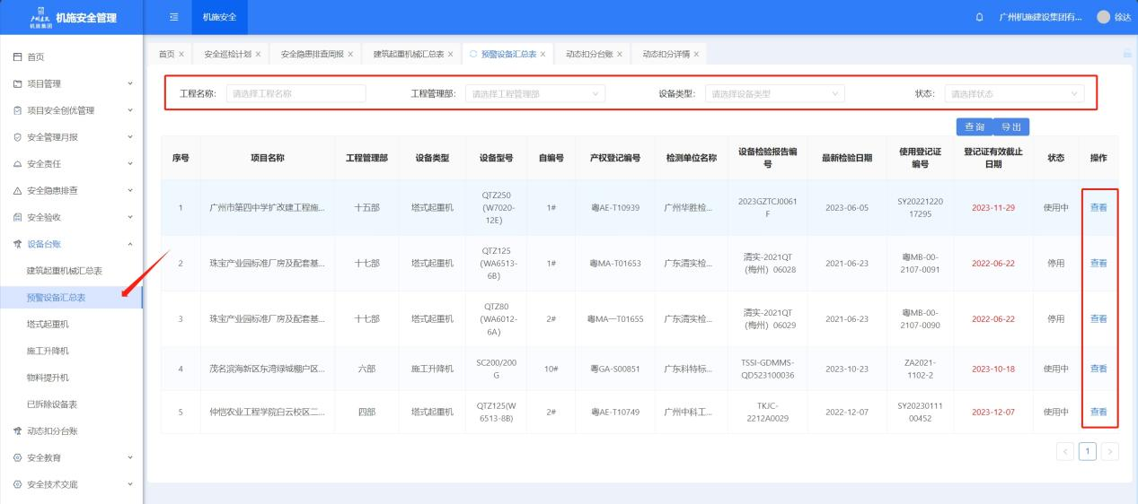Click the 查询 search button
Viewport: 1138px width, 504px height.
975,127
